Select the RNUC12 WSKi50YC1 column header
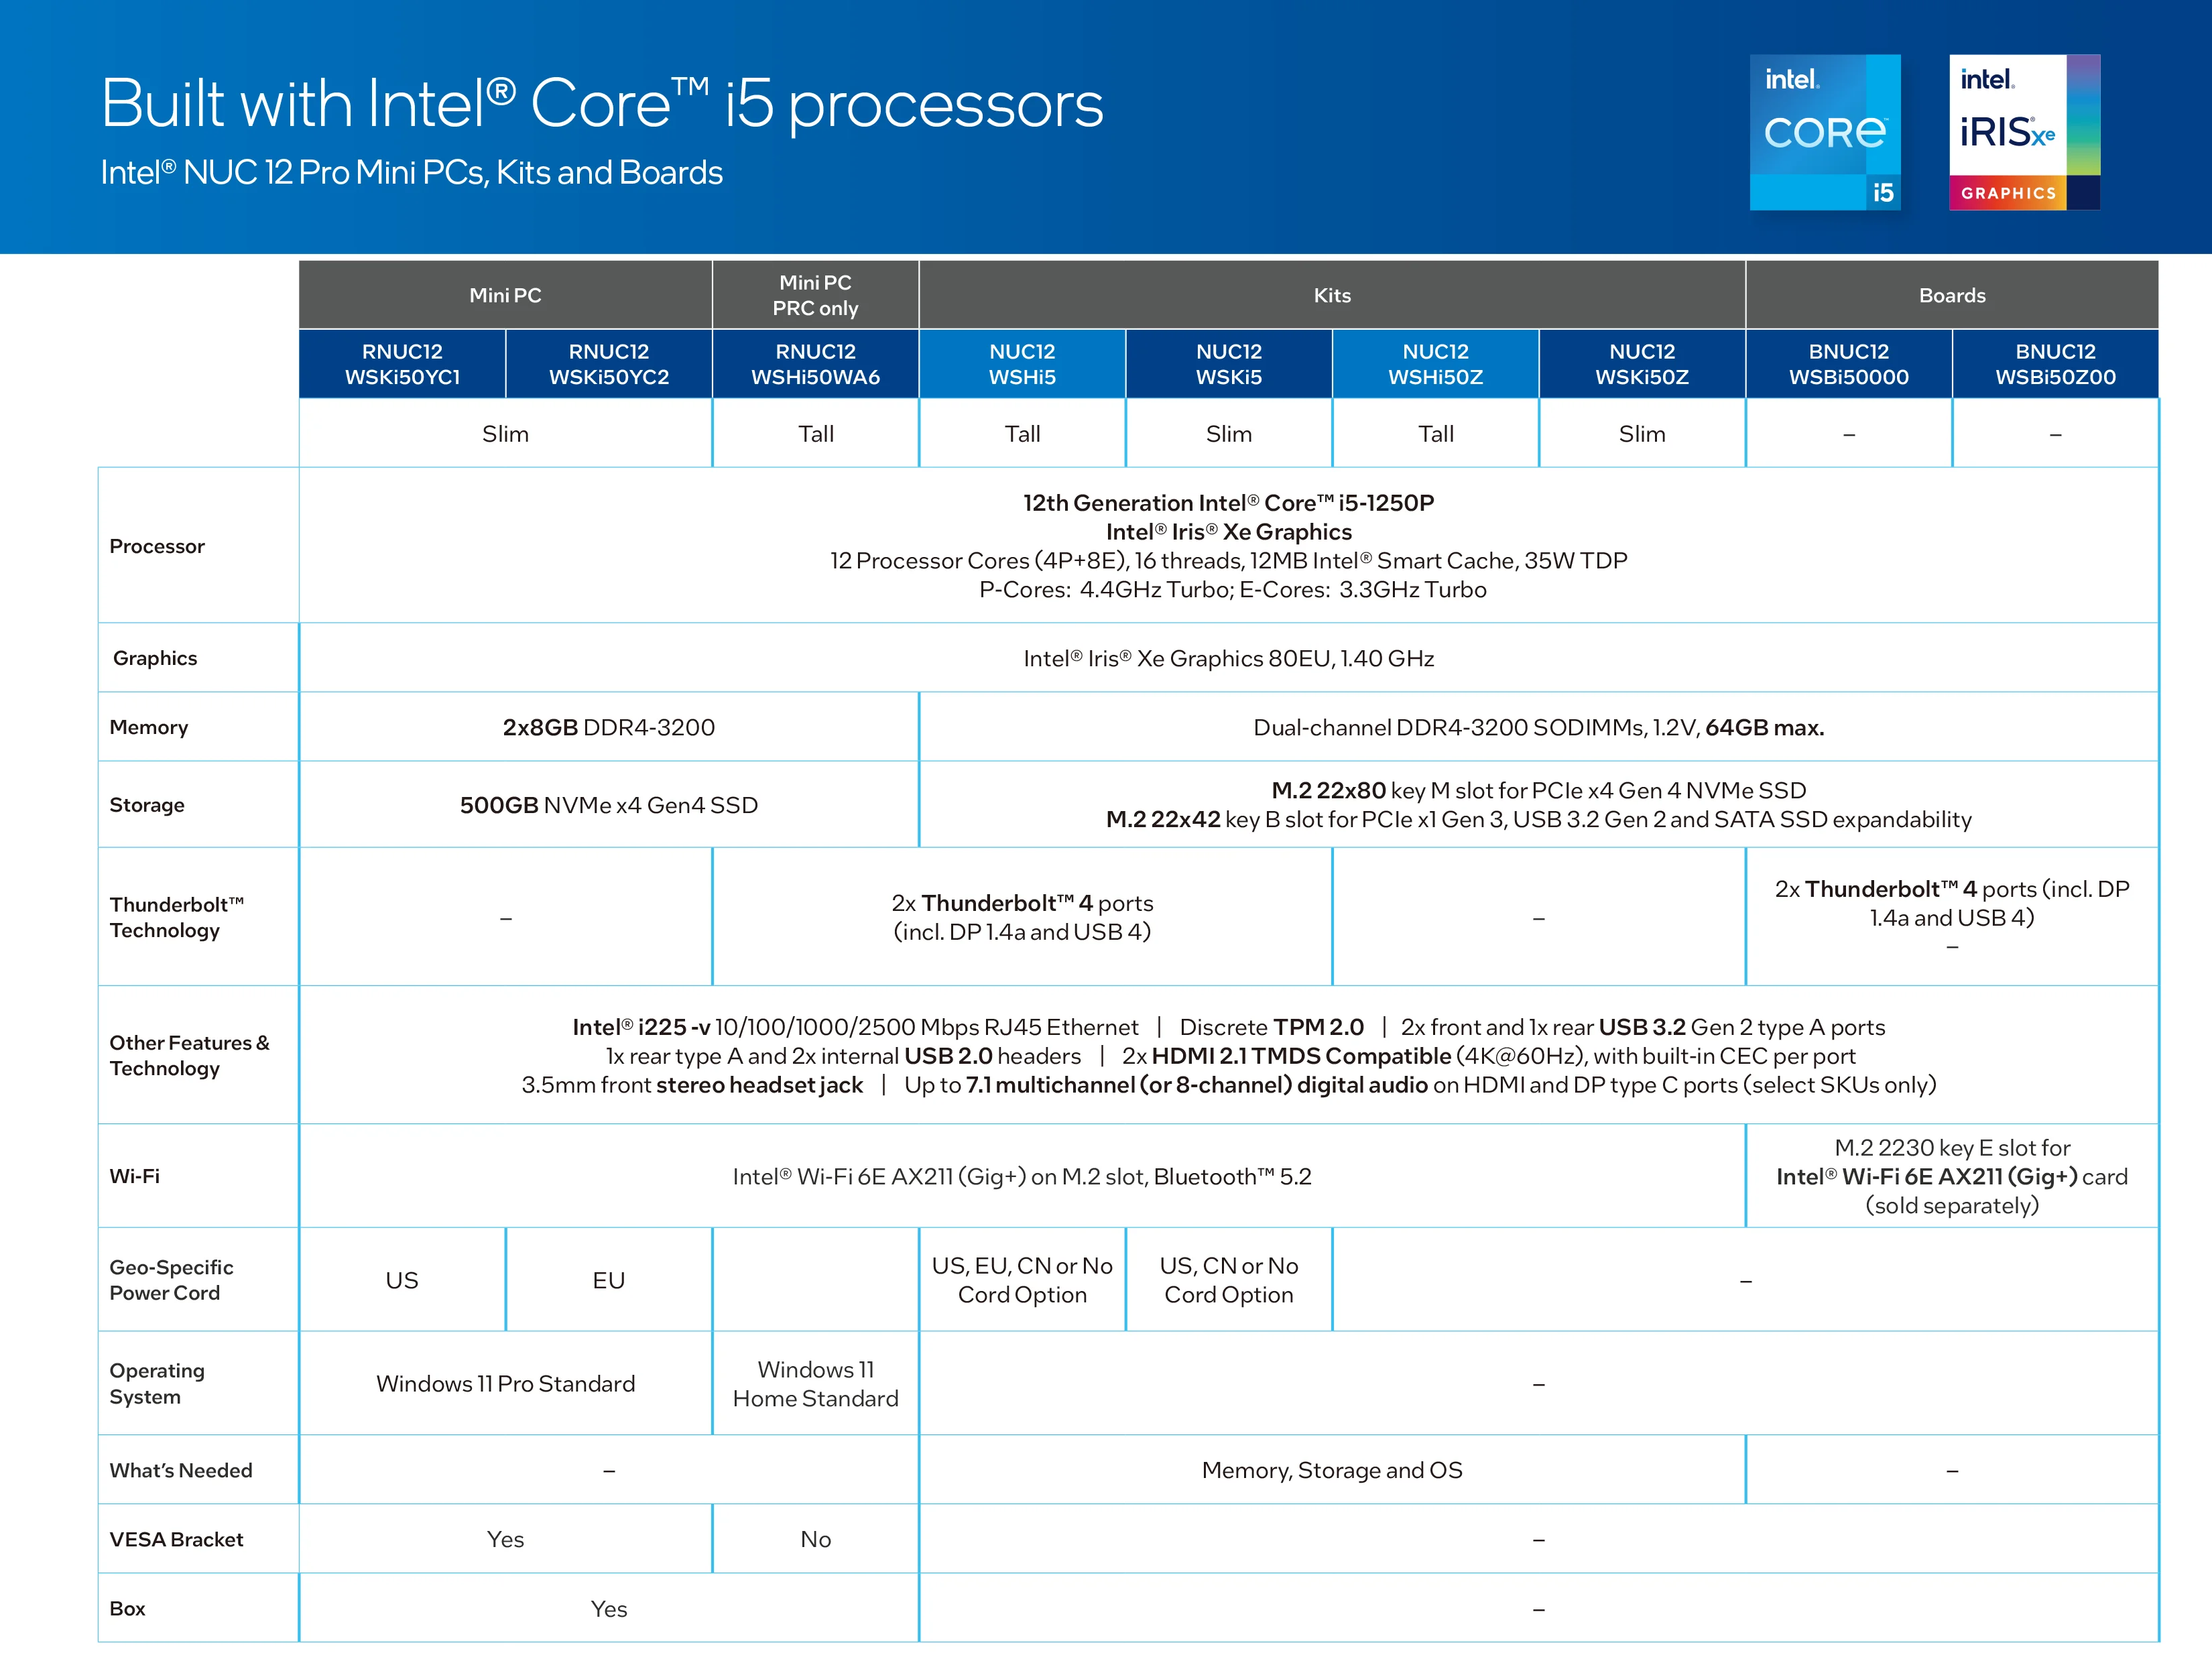The image size is (2212, 1659). pos(402,364)
